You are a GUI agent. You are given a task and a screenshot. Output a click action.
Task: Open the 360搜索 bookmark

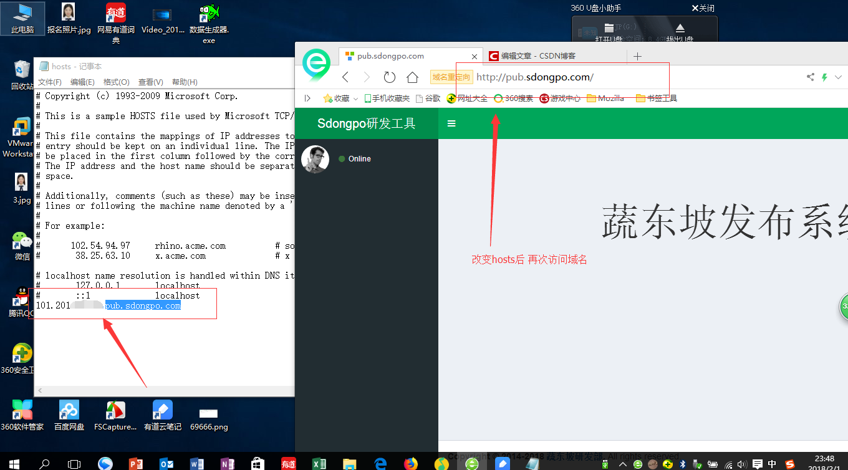coord(513,98)
